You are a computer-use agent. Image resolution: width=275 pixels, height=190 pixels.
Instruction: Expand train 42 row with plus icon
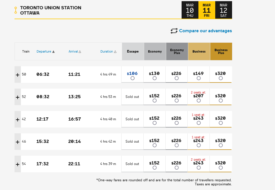[x=18, y=119]
